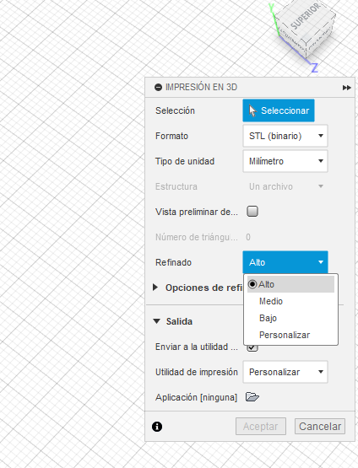Click the IMPRESIÓN EN 3D title text

(x=202, y=87)
